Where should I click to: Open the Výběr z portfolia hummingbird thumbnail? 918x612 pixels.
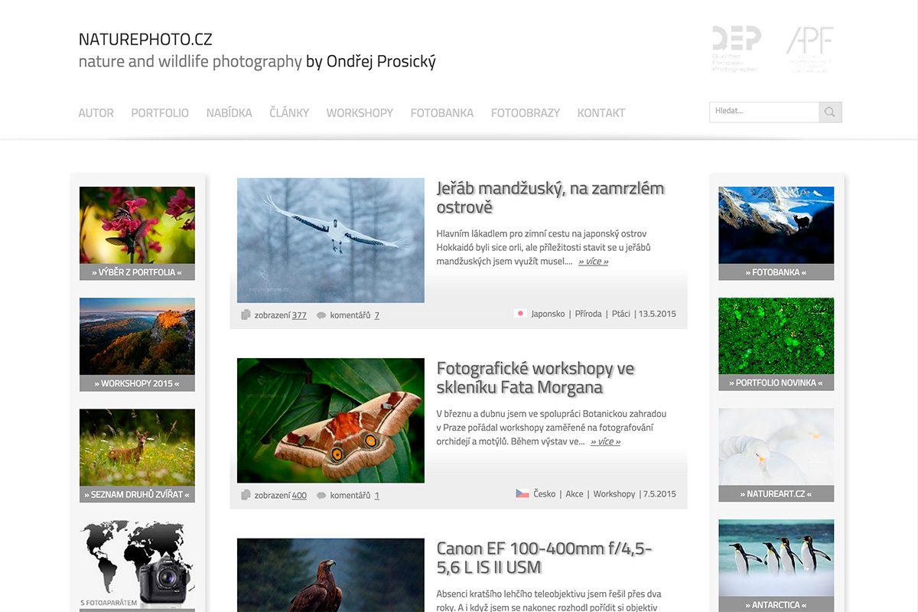coord(137,226)
